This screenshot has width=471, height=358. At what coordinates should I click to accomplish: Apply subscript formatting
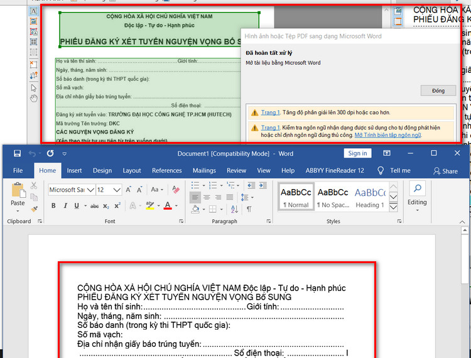106,206
